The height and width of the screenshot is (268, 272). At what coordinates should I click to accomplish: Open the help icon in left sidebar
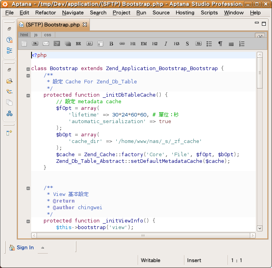(9, 40)
